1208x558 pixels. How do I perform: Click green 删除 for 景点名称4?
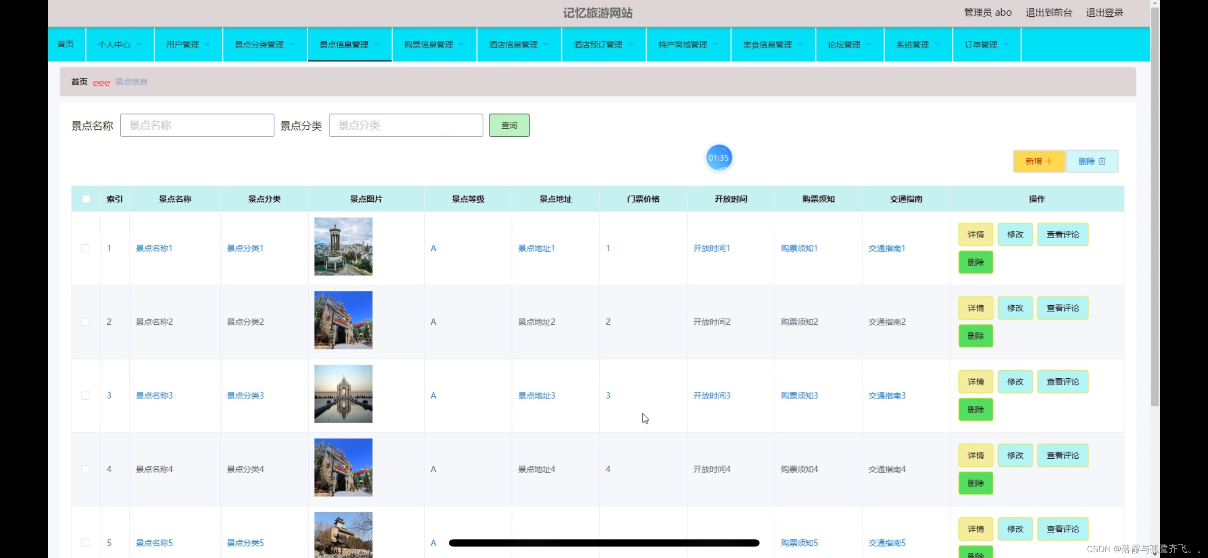pos(976,483)
